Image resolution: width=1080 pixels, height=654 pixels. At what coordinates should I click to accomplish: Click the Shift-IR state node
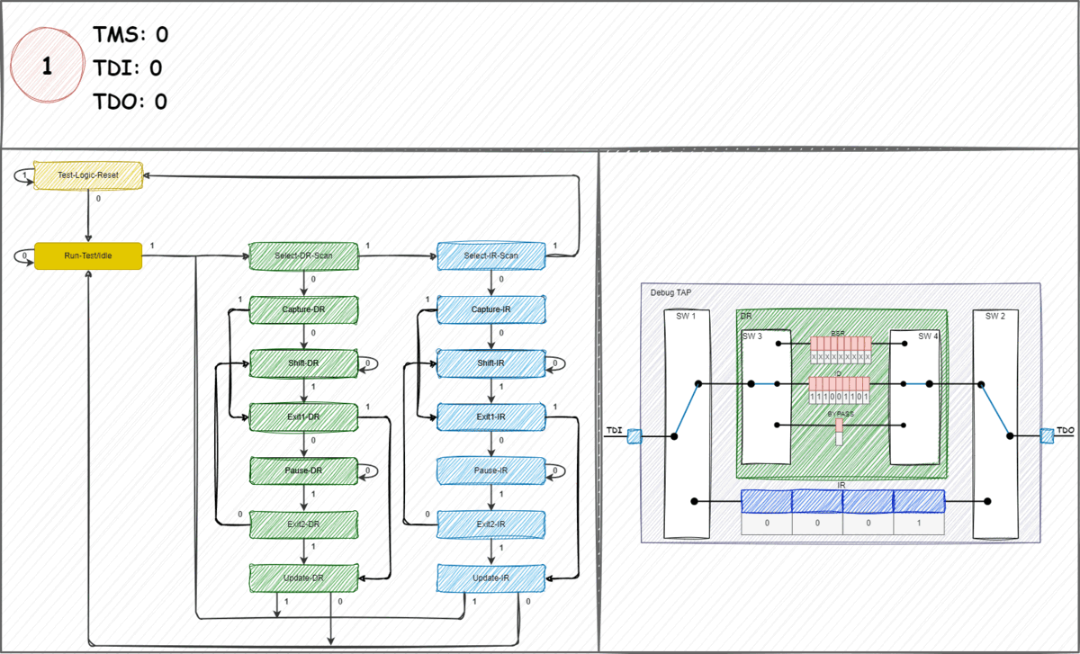(490, 363)
